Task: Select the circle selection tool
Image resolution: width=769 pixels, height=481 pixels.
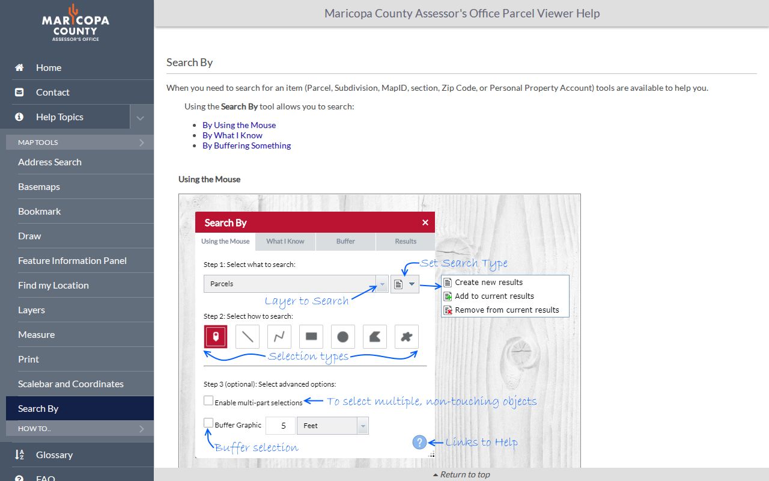Action: coord(343,337)
